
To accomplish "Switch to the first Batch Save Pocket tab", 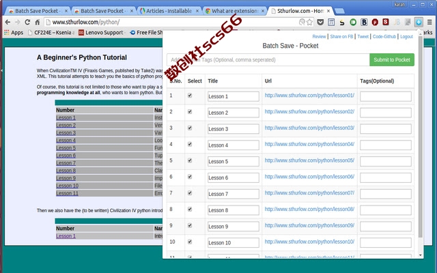I will [x=38, y=11].
